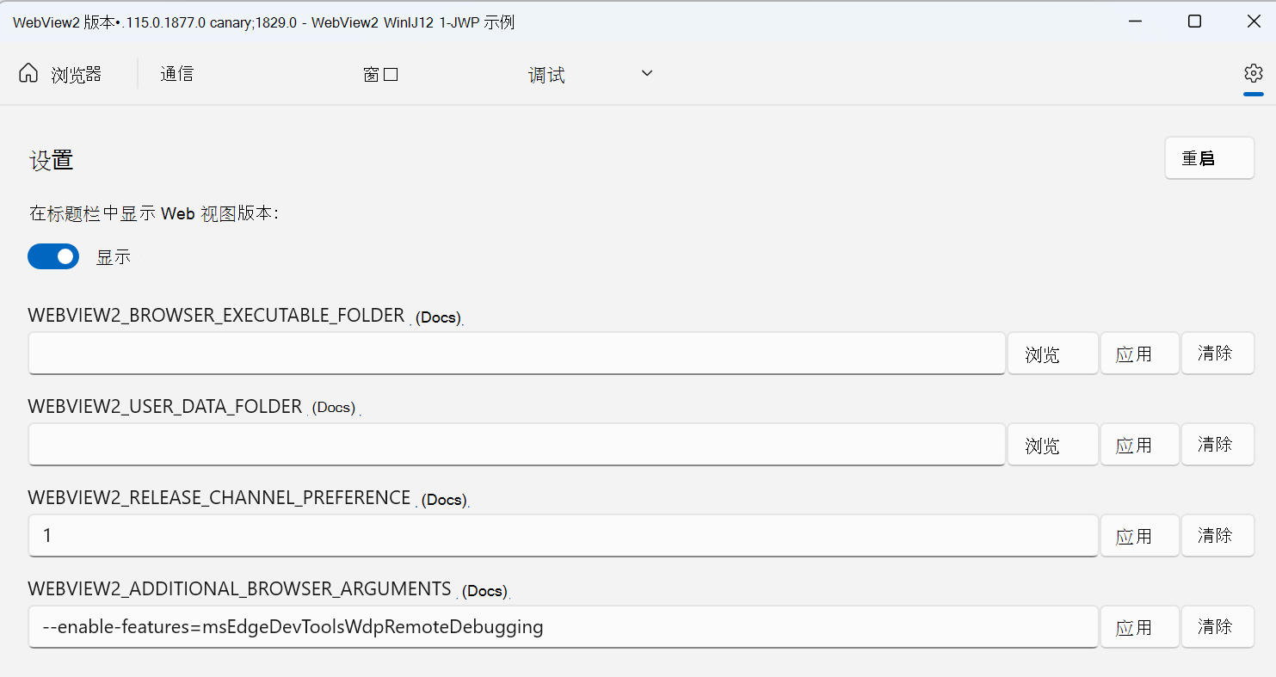Click the ADDITIONAL_BROWSER_ARGUMENTS input field
The width and height of the screenshot is (1276, 677).
click(x=563, y=627)
